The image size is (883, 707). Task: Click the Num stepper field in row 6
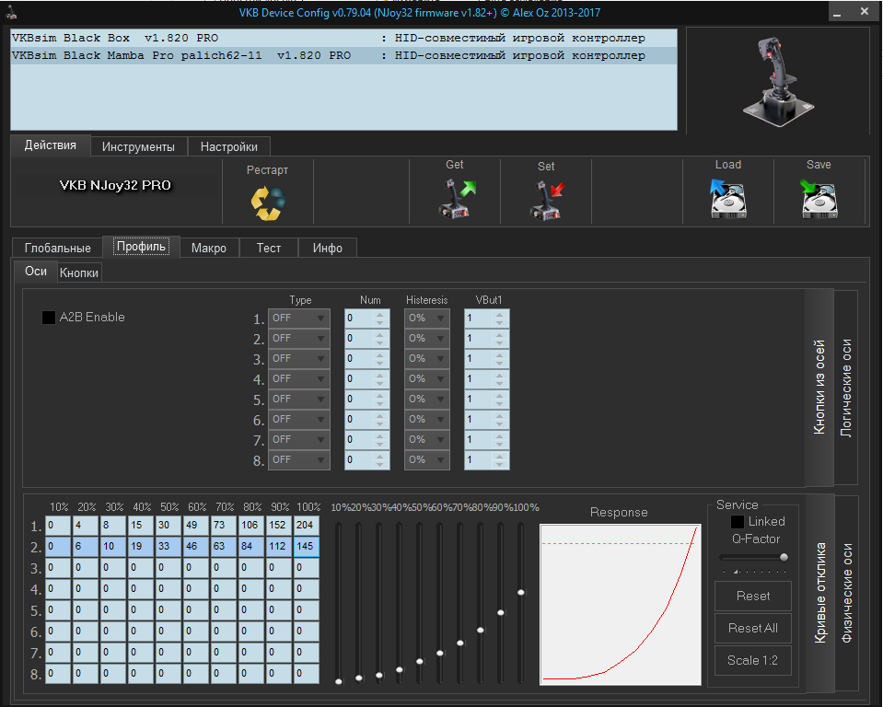coord(366,420)
